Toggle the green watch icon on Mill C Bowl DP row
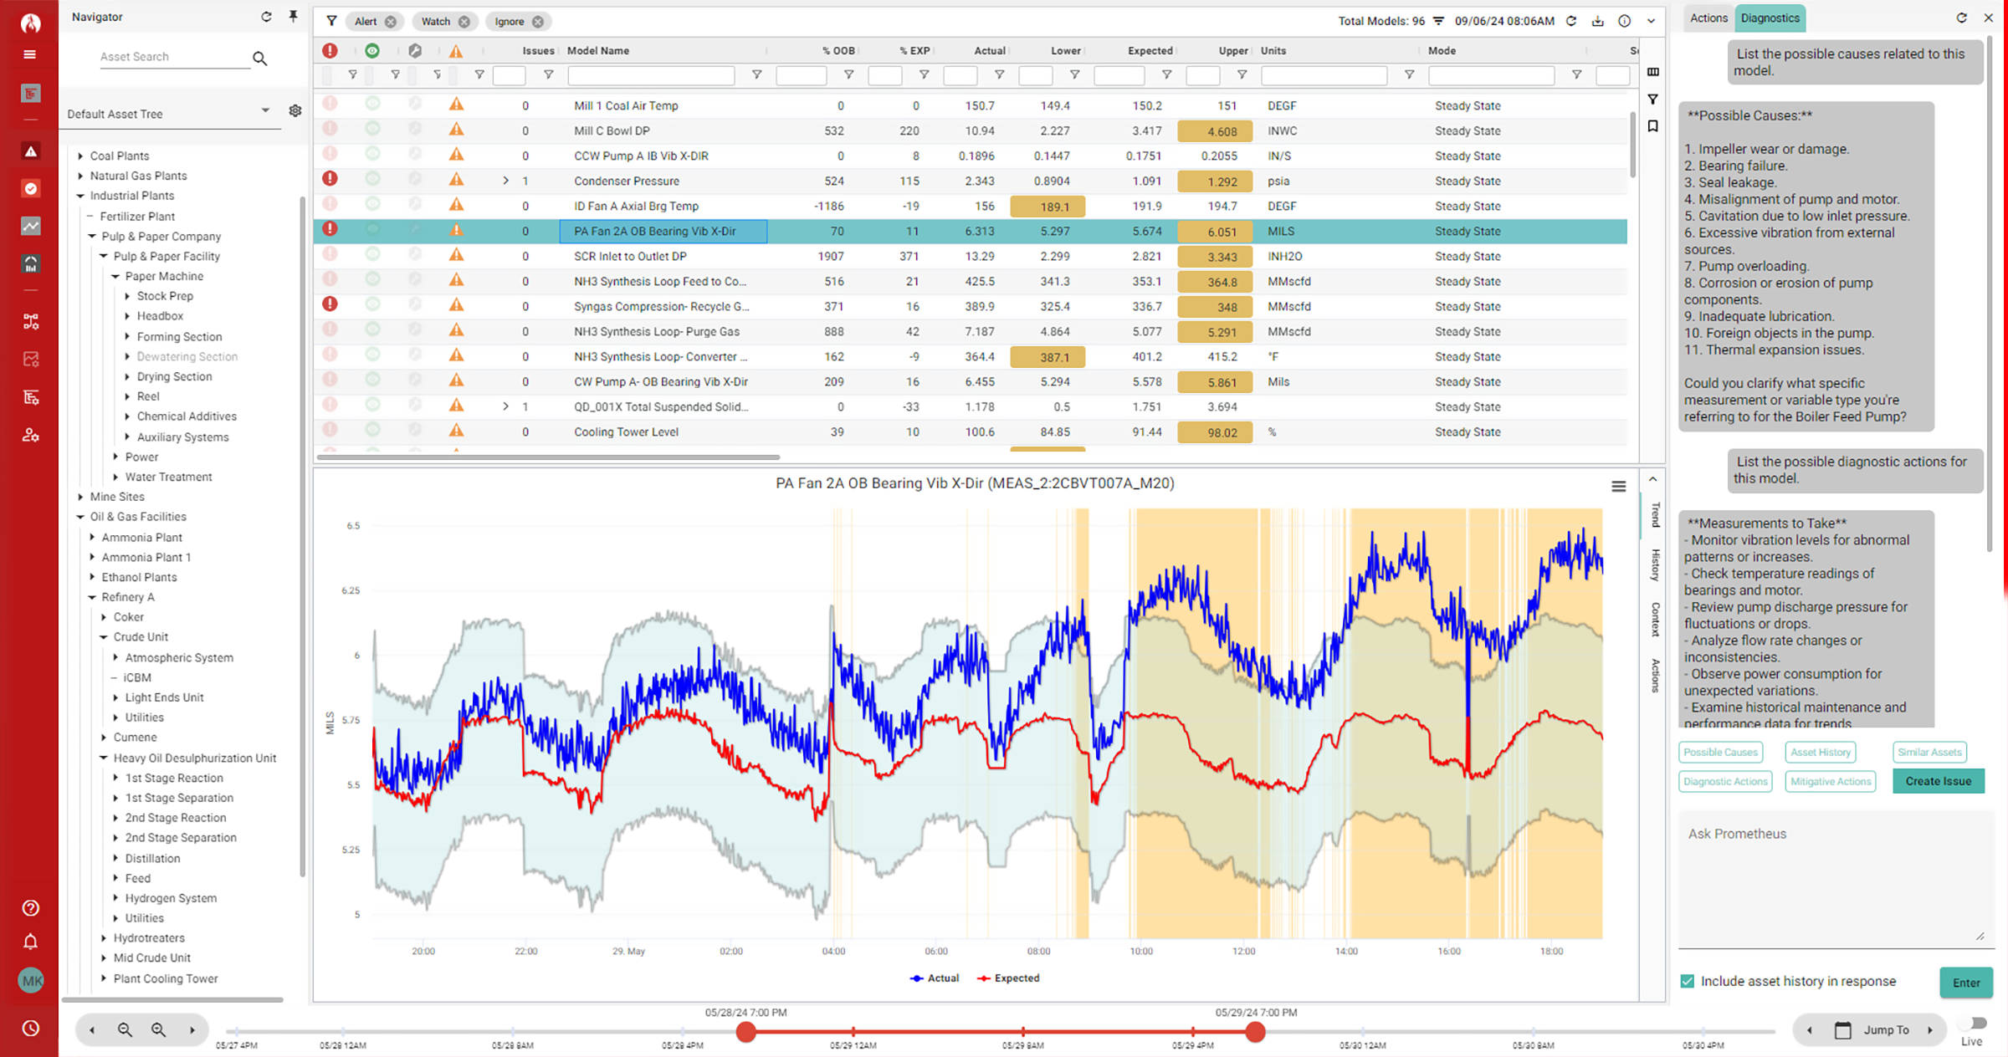 click(x=373, y=130)
